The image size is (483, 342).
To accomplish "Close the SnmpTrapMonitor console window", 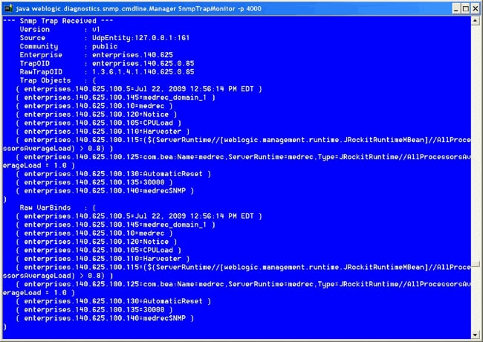I will click(476, 9).
